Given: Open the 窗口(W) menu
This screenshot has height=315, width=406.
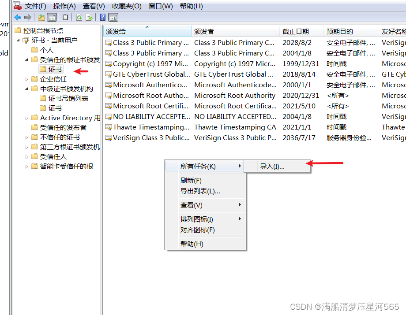Looking at the screenshot, I should click(x=161, y=6).
